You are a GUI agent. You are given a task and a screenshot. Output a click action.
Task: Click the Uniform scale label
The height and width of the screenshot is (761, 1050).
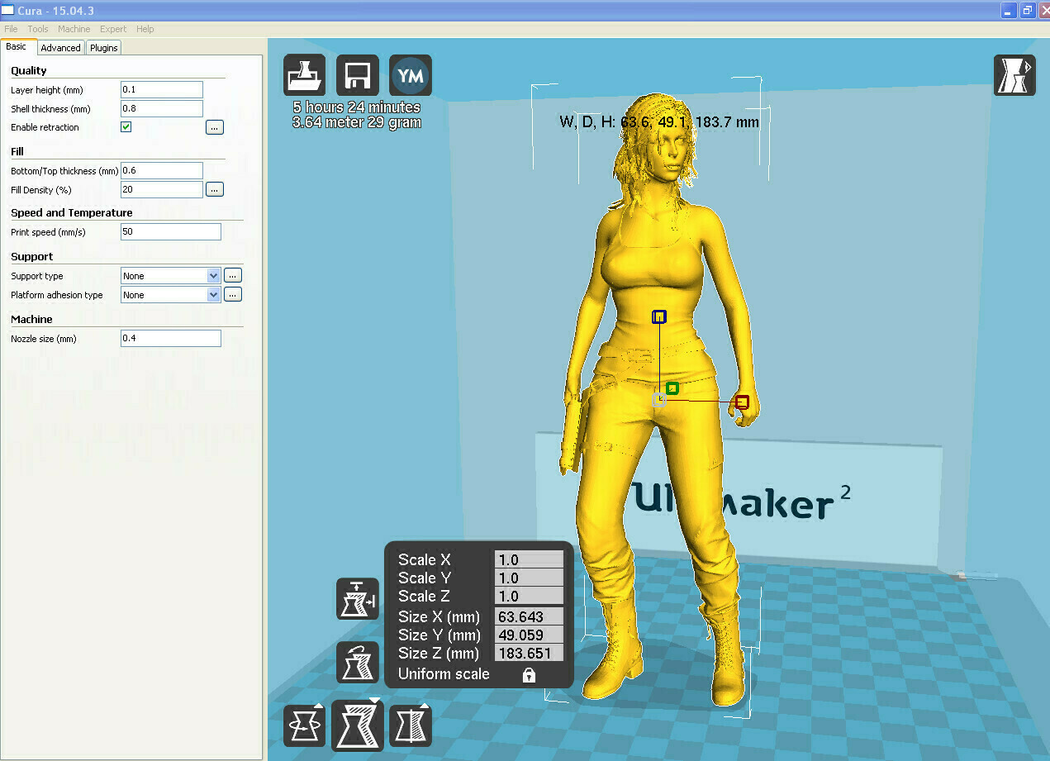pyautogui.click(x=444, y=674)
